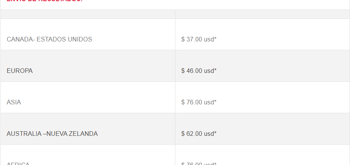Click the empty gray header cell above region names
This screenshot has height=165, width=350.
point(88,14)
